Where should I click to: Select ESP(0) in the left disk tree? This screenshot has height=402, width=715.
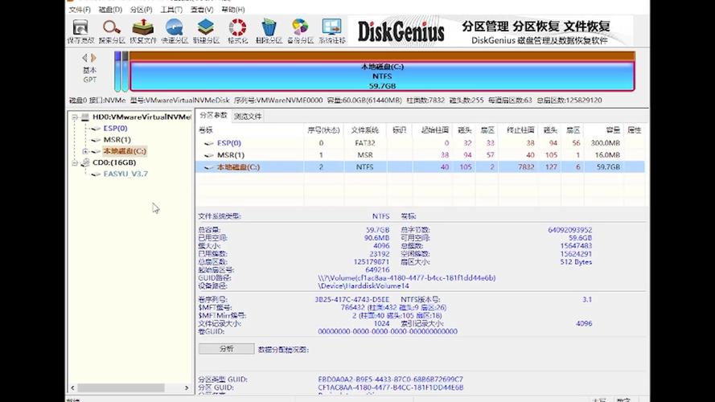(x=115, y=129)
